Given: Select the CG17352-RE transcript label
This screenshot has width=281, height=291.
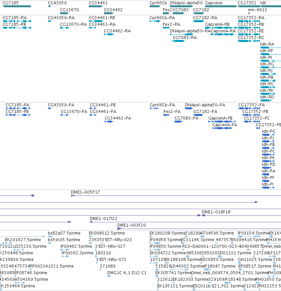Looking at the screenshot, I should click(x=251, y=31).
